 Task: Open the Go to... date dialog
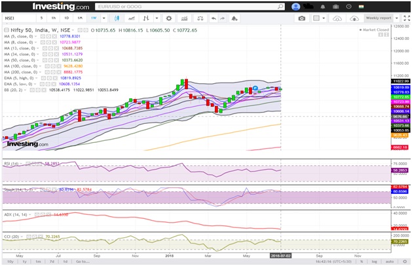83,261
